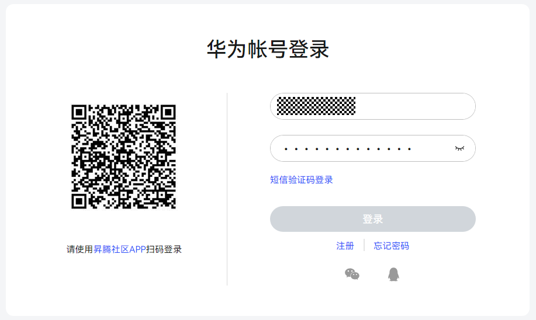Focus the account name input field
536x320 pixels.
click(x=372, y=106)
